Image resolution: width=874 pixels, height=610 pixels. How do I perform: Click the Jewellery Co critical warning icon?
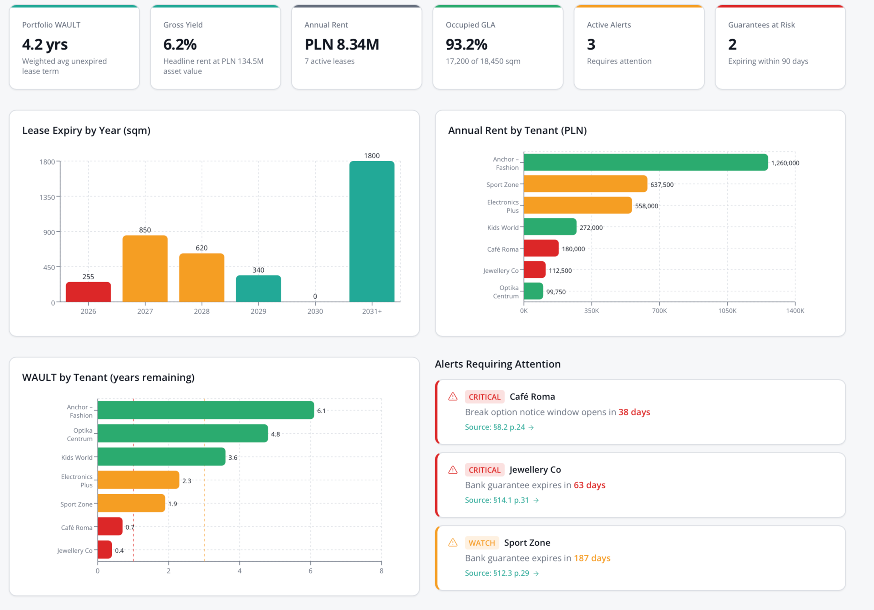tap(452, 470)
